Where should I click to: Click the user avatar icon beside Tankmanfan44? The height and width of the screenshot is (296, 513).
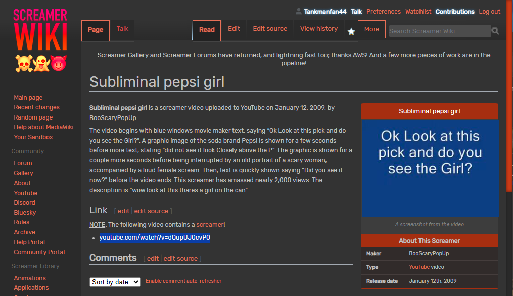point(299,12)
